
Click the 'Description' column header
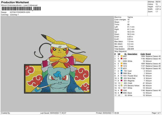pos(132,54)
